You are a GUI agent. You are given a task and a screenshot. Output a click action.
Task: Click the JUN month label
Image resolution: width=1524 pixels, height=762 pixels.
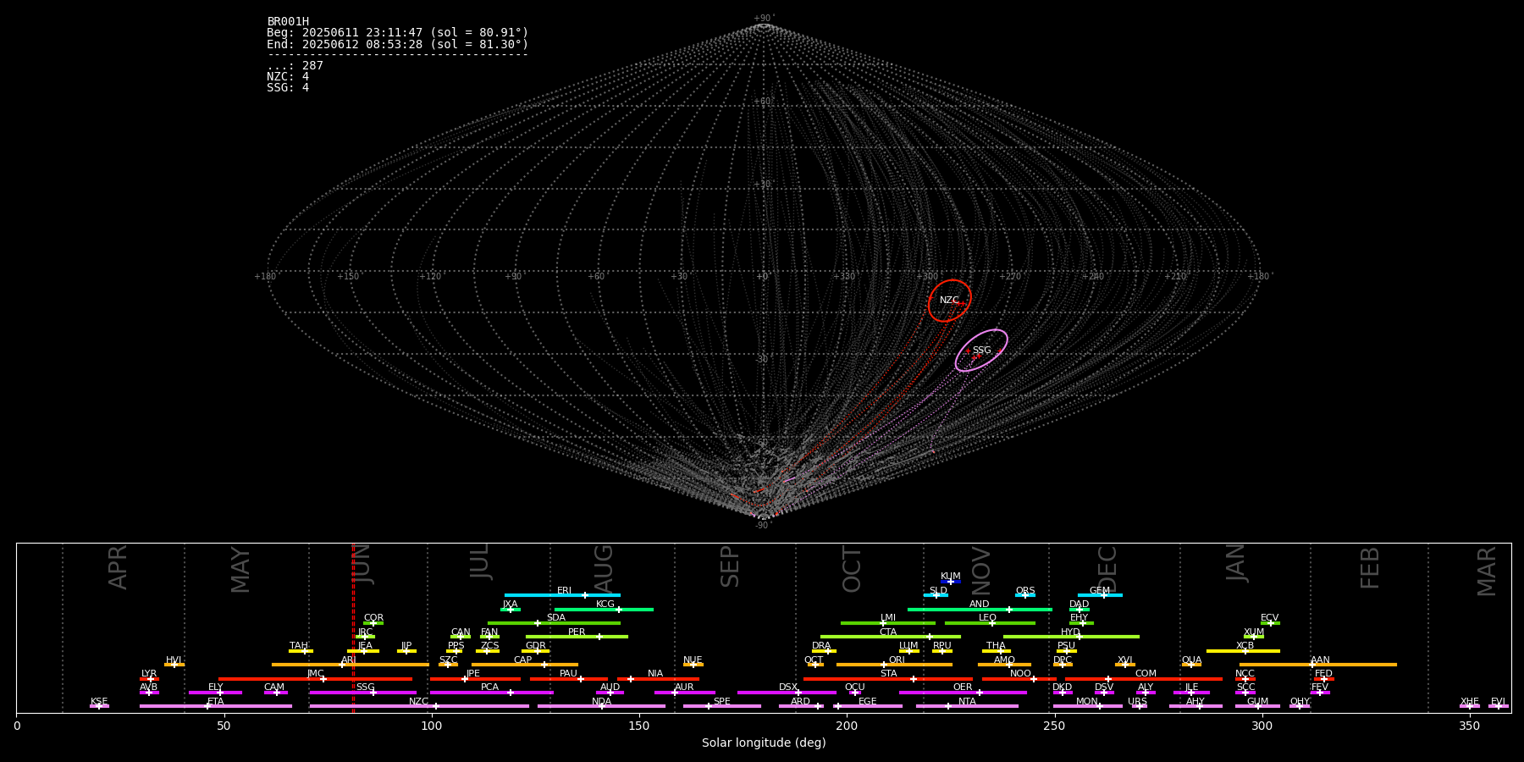[362, 565]
